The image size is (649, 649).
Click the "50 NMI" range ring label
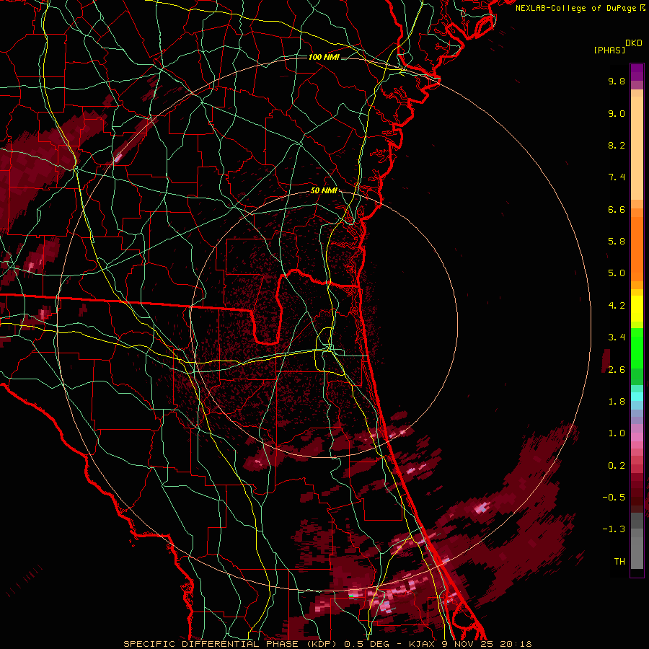324,191
